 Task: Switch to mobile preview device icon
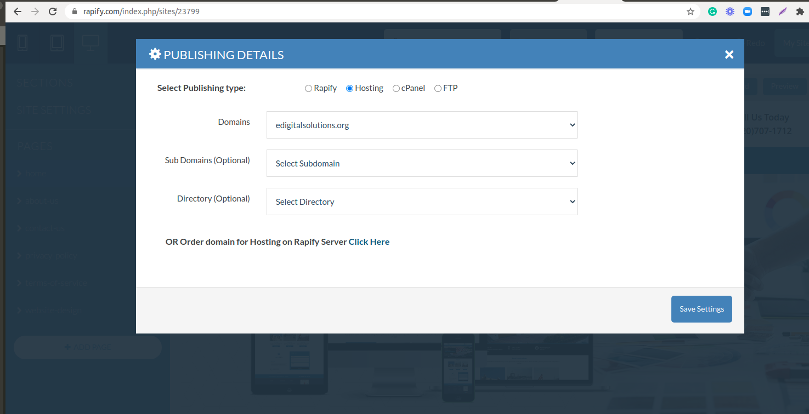click(22, 43)
